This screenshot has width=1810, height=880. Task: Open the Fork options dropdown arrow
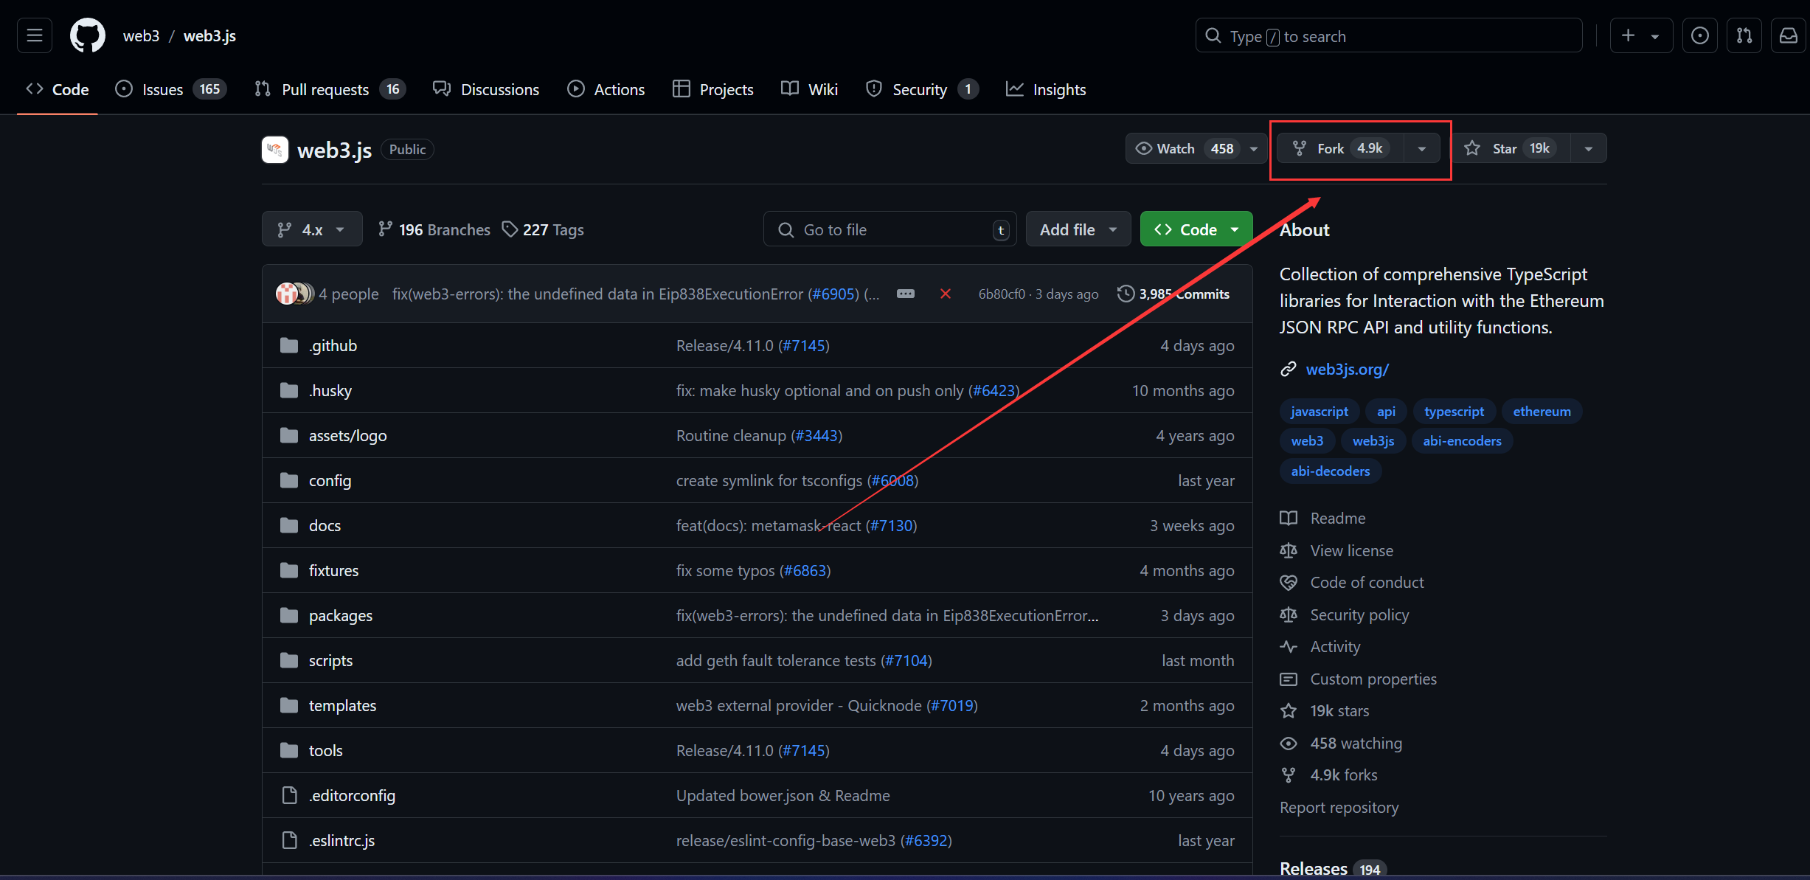[1421, 148]
